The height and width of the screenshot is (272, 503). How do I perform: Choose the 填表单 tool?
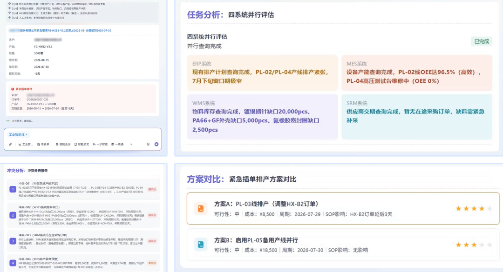tap(43, 144)
